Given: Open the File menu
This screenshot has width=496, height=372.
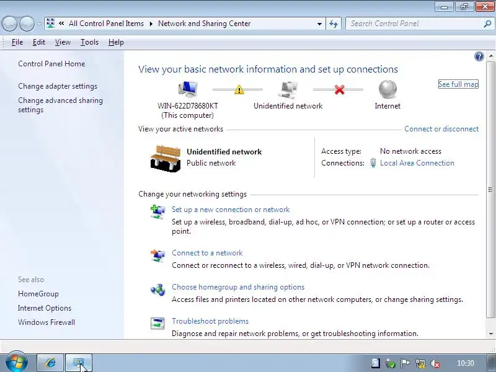Looking at the screenshot, I should pos(17,42).
